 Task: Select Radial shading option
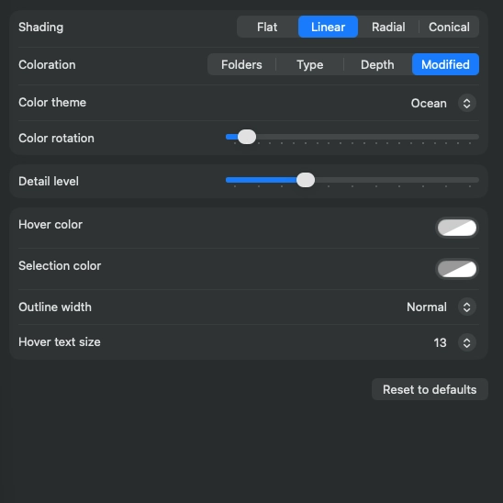[x=388, y=27]
